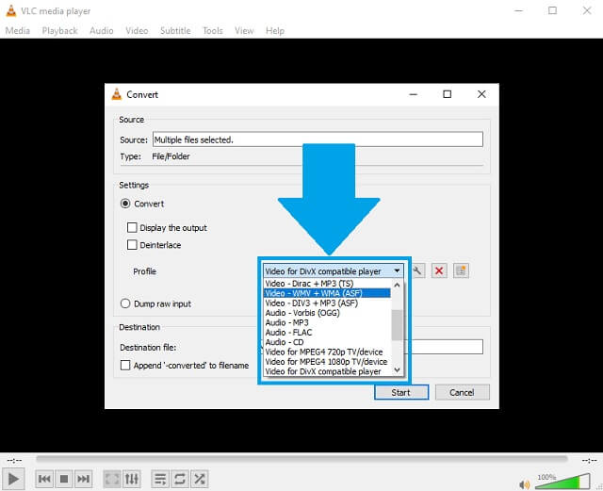Click the Destination file input field

click(x=447, y=347)
